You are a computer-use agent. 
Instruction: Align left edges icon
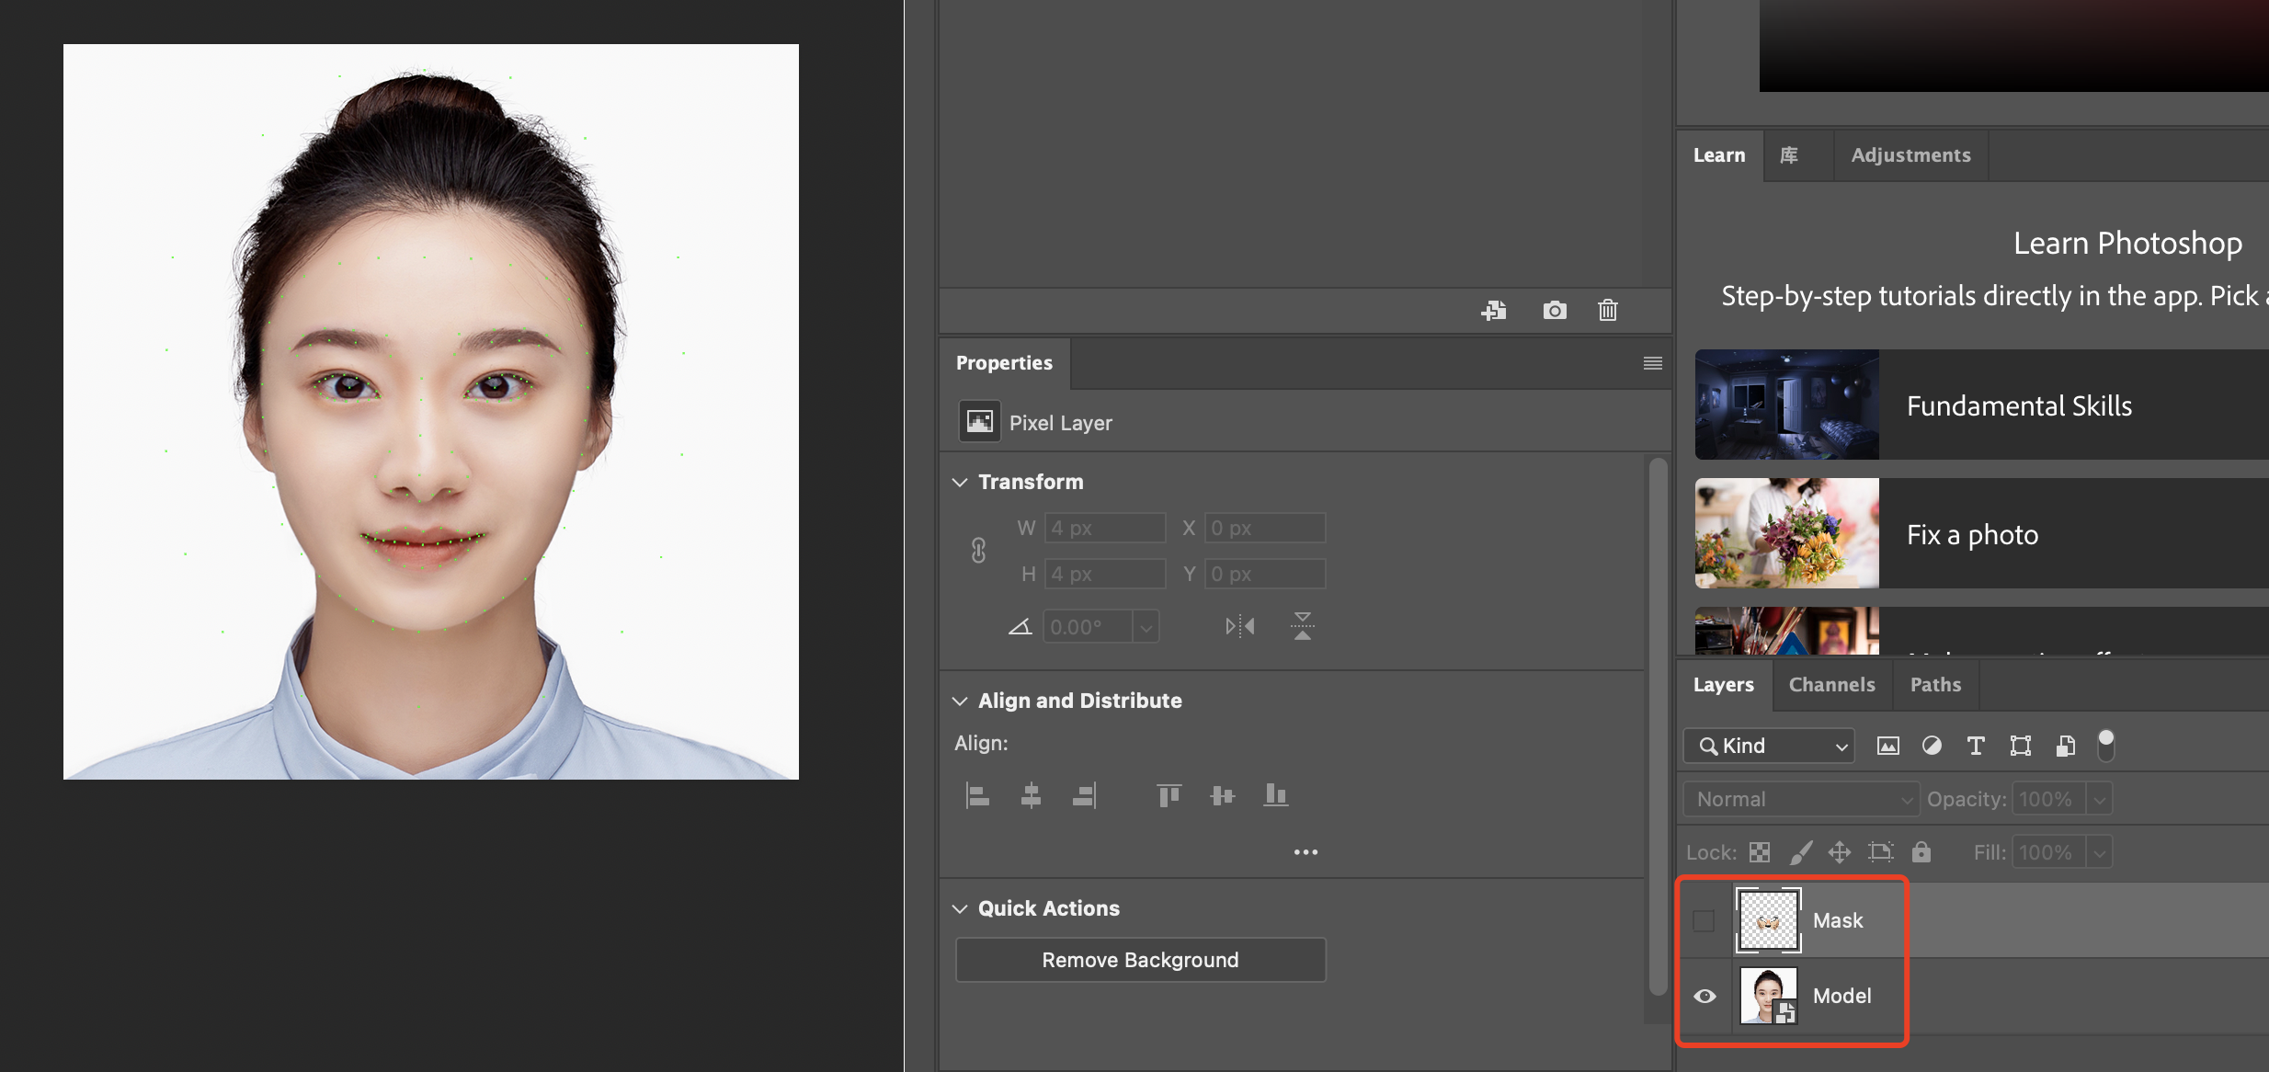click(x=977, y=795)
